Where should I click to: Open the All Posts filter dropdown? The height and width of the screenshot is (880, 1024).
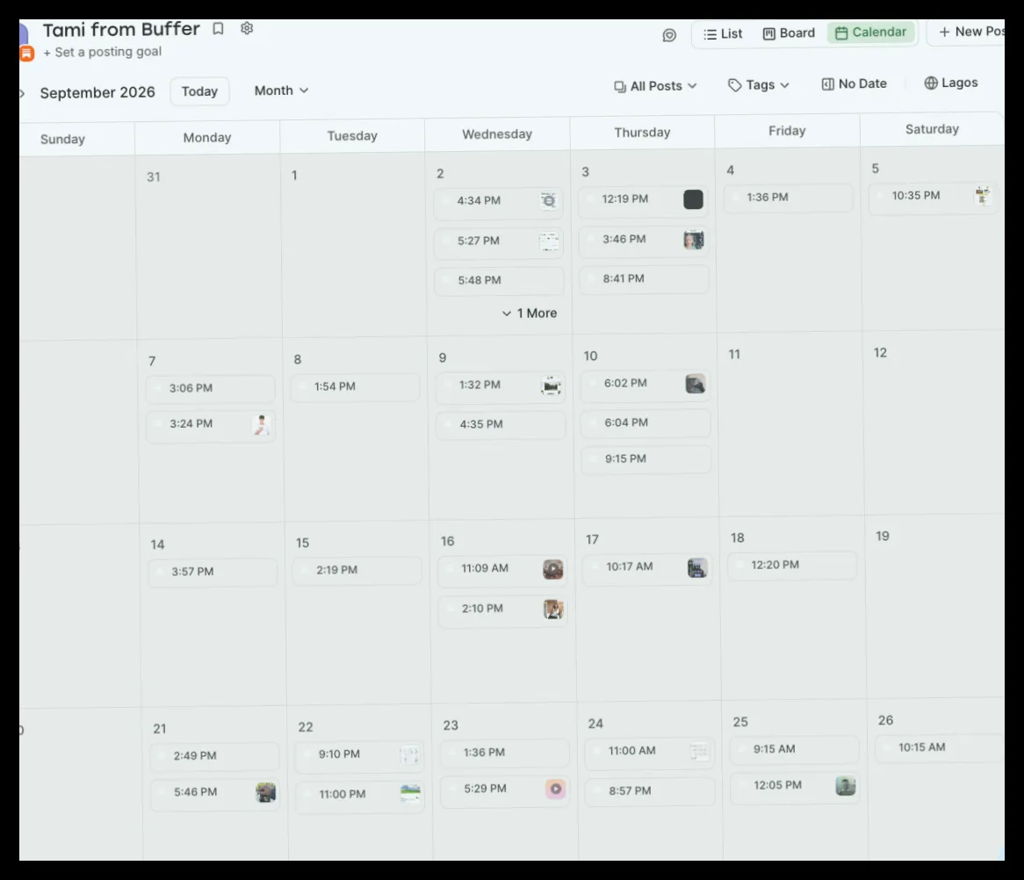pyautogui.click(x=656, y=86)
